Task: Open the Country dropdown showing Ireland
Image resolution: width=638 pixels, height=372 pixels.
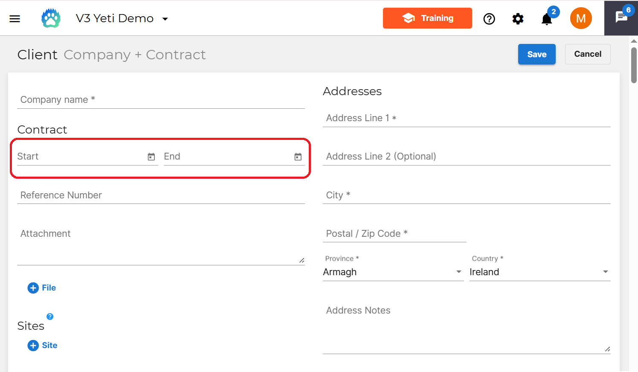Action: click(605, 272)
